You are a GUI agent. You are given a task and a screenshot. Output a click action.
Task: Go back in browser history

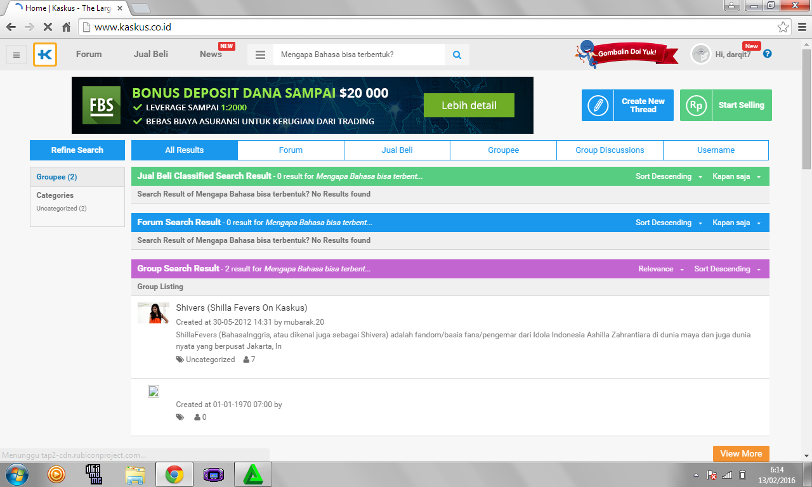tap(11, 27)
